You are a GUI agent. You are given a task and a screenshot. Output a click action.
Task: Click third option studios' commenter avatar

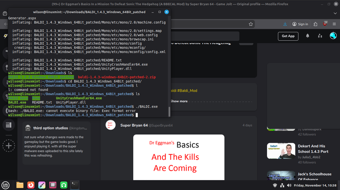click(28, 128)
